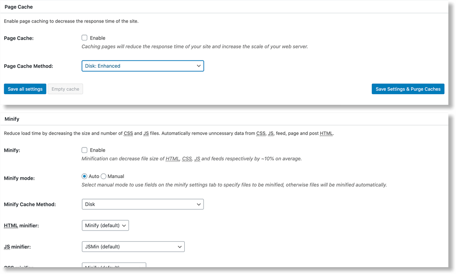Click the Minify section header
The width and height of the screenshot is (456, 274).
[x=11, y=119]
